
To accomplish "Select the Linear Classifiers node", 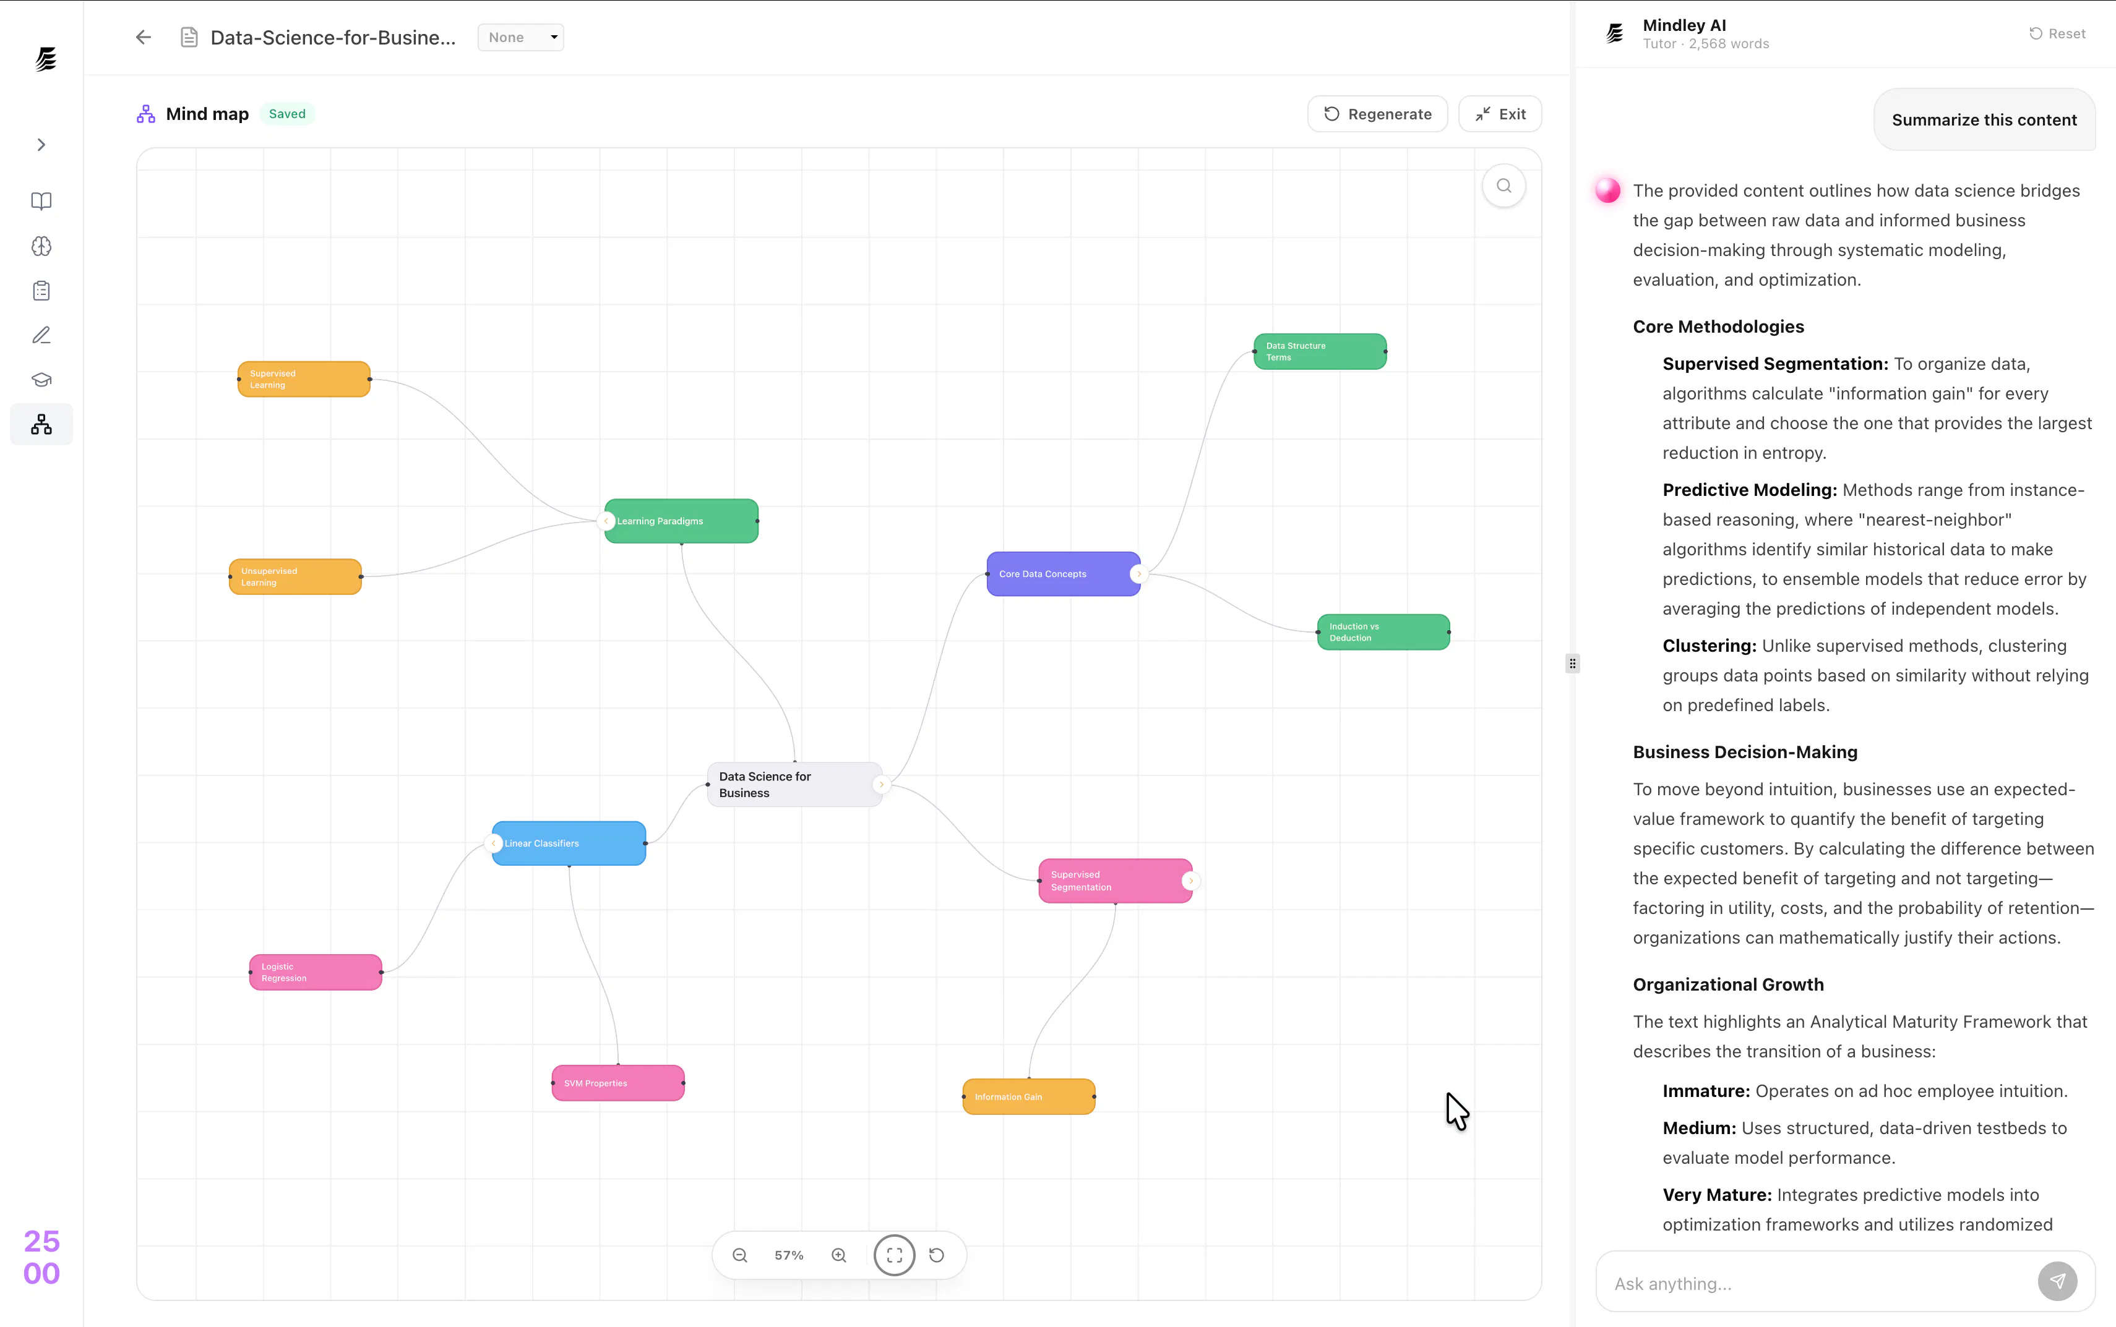I will pyautogui.click(x=569, y=843).
